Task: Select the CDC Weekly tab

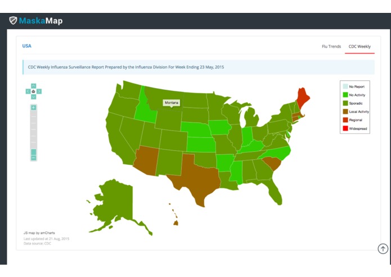Action: (359, 47)
